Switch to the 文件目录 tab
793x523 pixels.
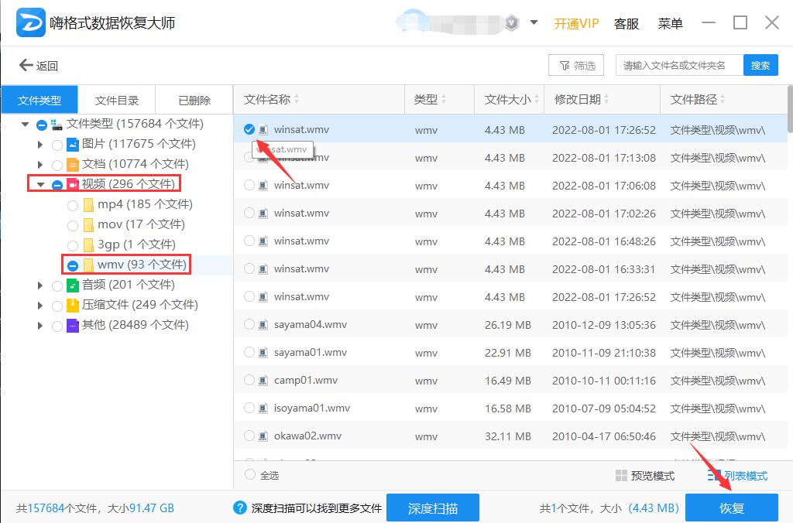click(117, 99)
